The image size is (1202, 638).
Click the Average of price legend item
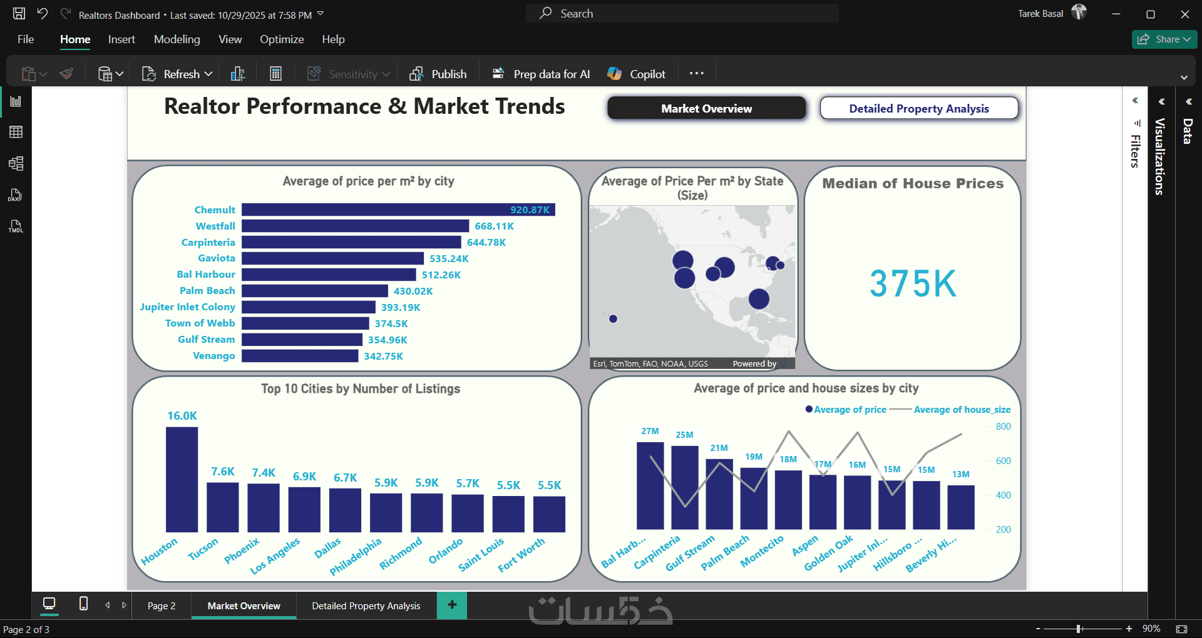tap(846, 410)
